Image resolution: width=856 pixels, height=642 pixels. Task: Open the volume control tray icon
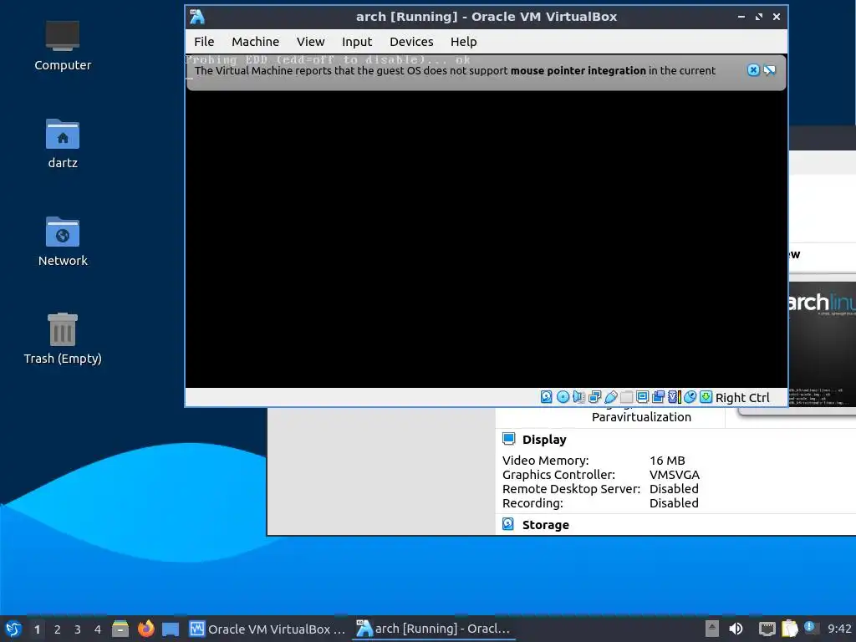click(736, 629)
